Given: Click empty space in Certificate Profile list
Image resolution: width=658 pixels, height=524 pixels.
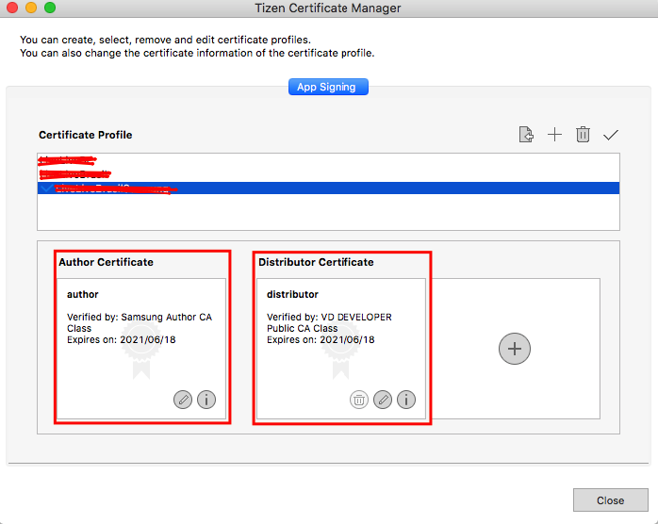Looking at the screenshot, I should (x=328, y=213).
